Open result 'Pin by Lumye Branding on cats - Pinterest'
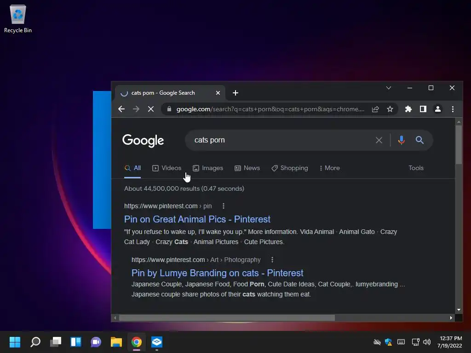 pos(217,273)
